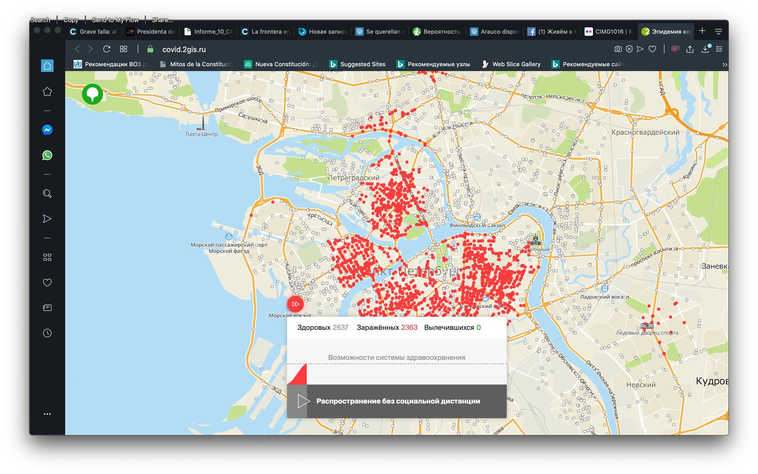Open 'Рекомендуемые сайт' bookmark
The width and height of the screenshot is (758, 474).
(588, 64)
